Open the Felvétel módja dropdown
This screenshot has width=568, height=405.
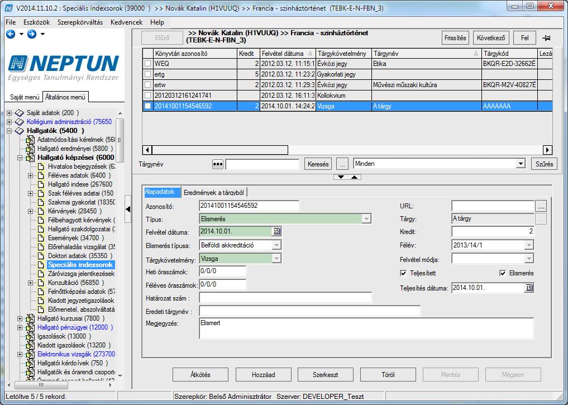(x=529, y=259)
